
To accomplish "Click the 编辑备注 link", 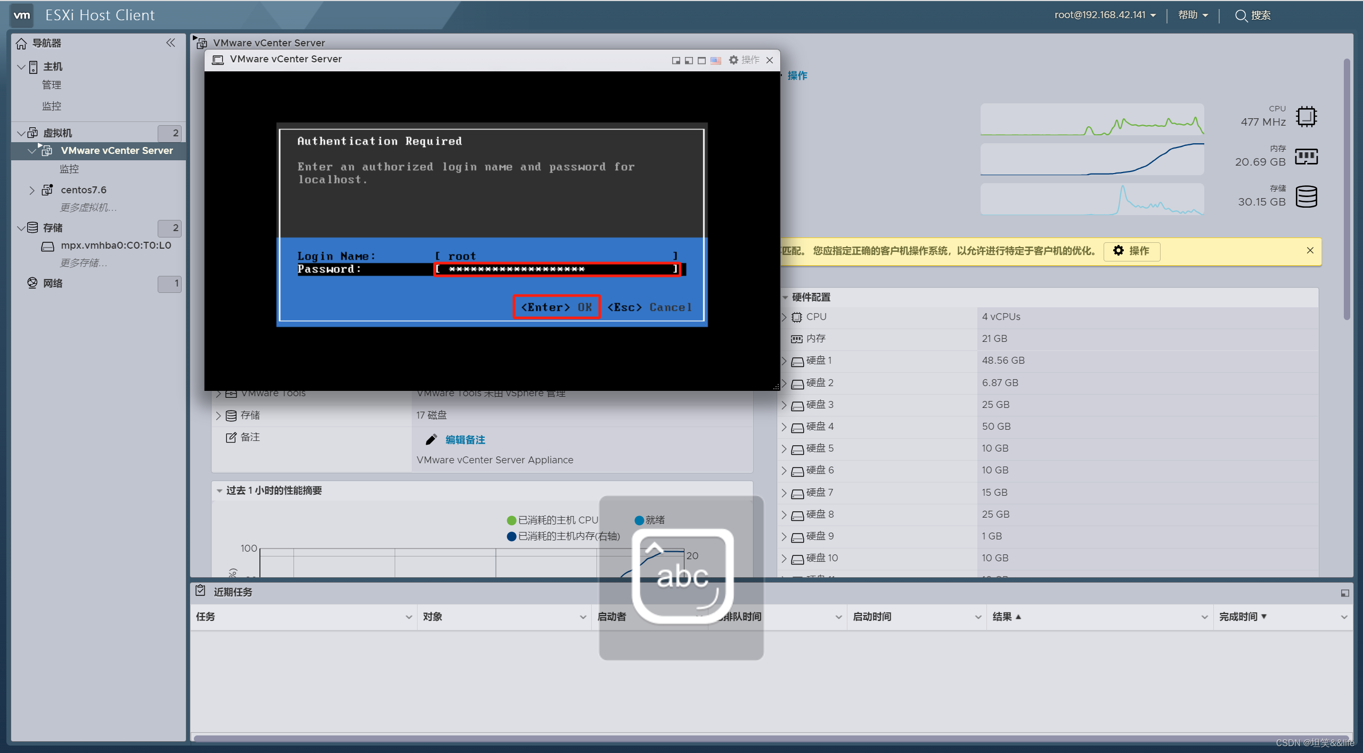I will (x=465, y=440).
